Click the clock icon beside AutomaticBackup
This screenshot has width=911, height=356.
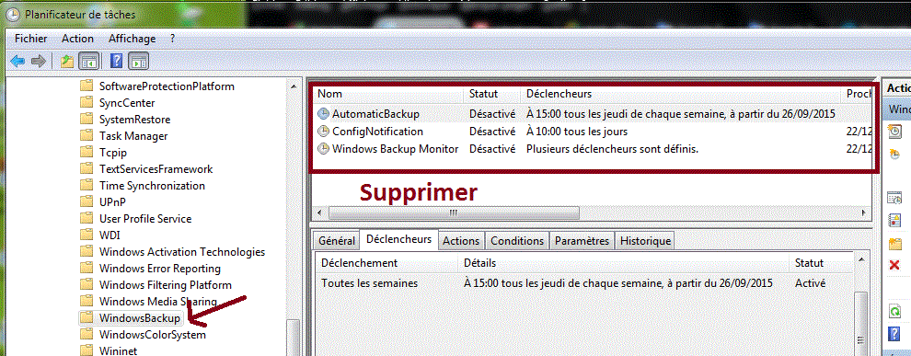pyautogui.click(x=323, y=114)
